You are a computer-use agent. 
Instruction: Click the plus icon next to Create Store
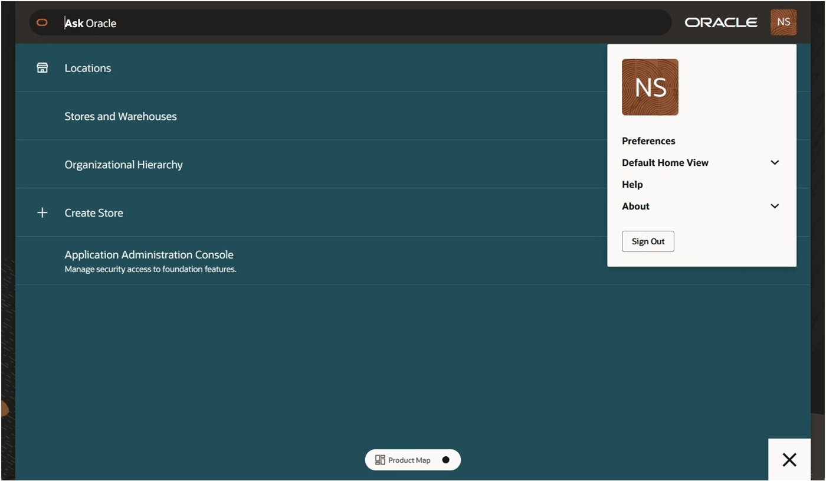click(x=42, y=212)
